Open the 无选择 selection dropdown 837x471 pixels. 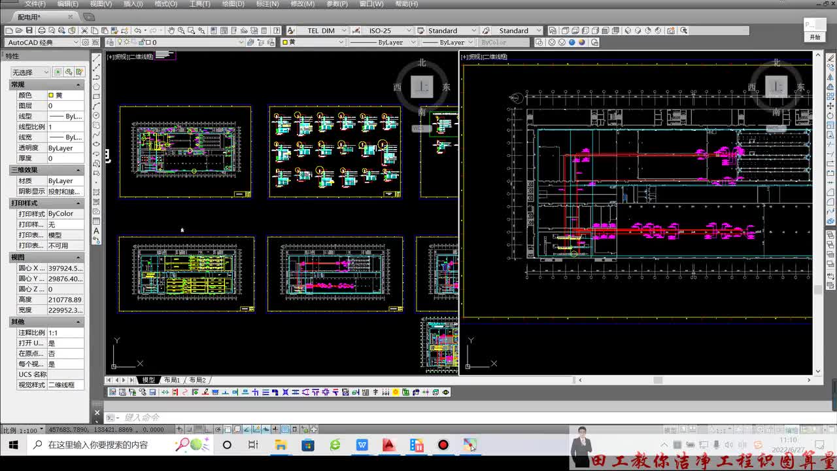point(30,72)
